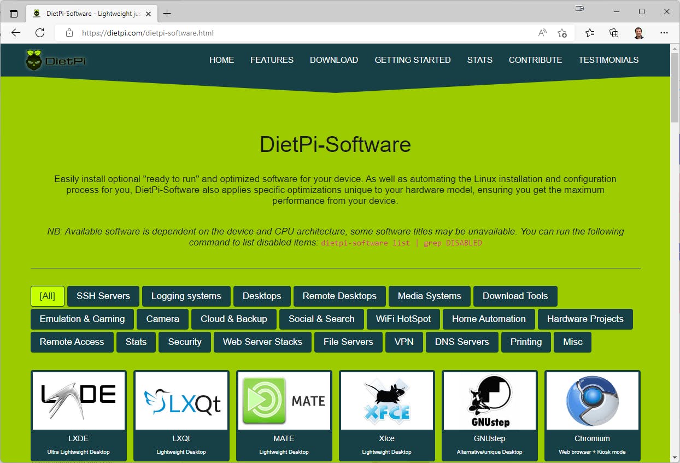
Task: Filter by WiFi HotSpot
Action: coord(403,319)
